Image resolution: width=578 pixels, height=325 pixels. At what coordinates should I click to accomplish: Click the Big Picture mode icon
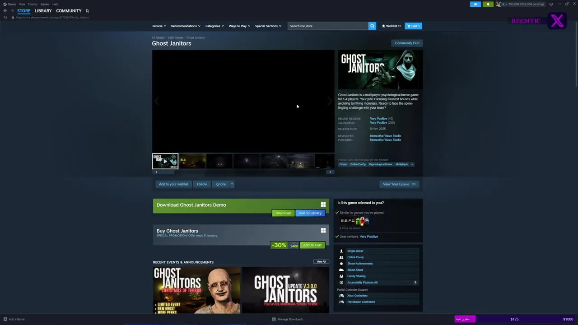551,4
